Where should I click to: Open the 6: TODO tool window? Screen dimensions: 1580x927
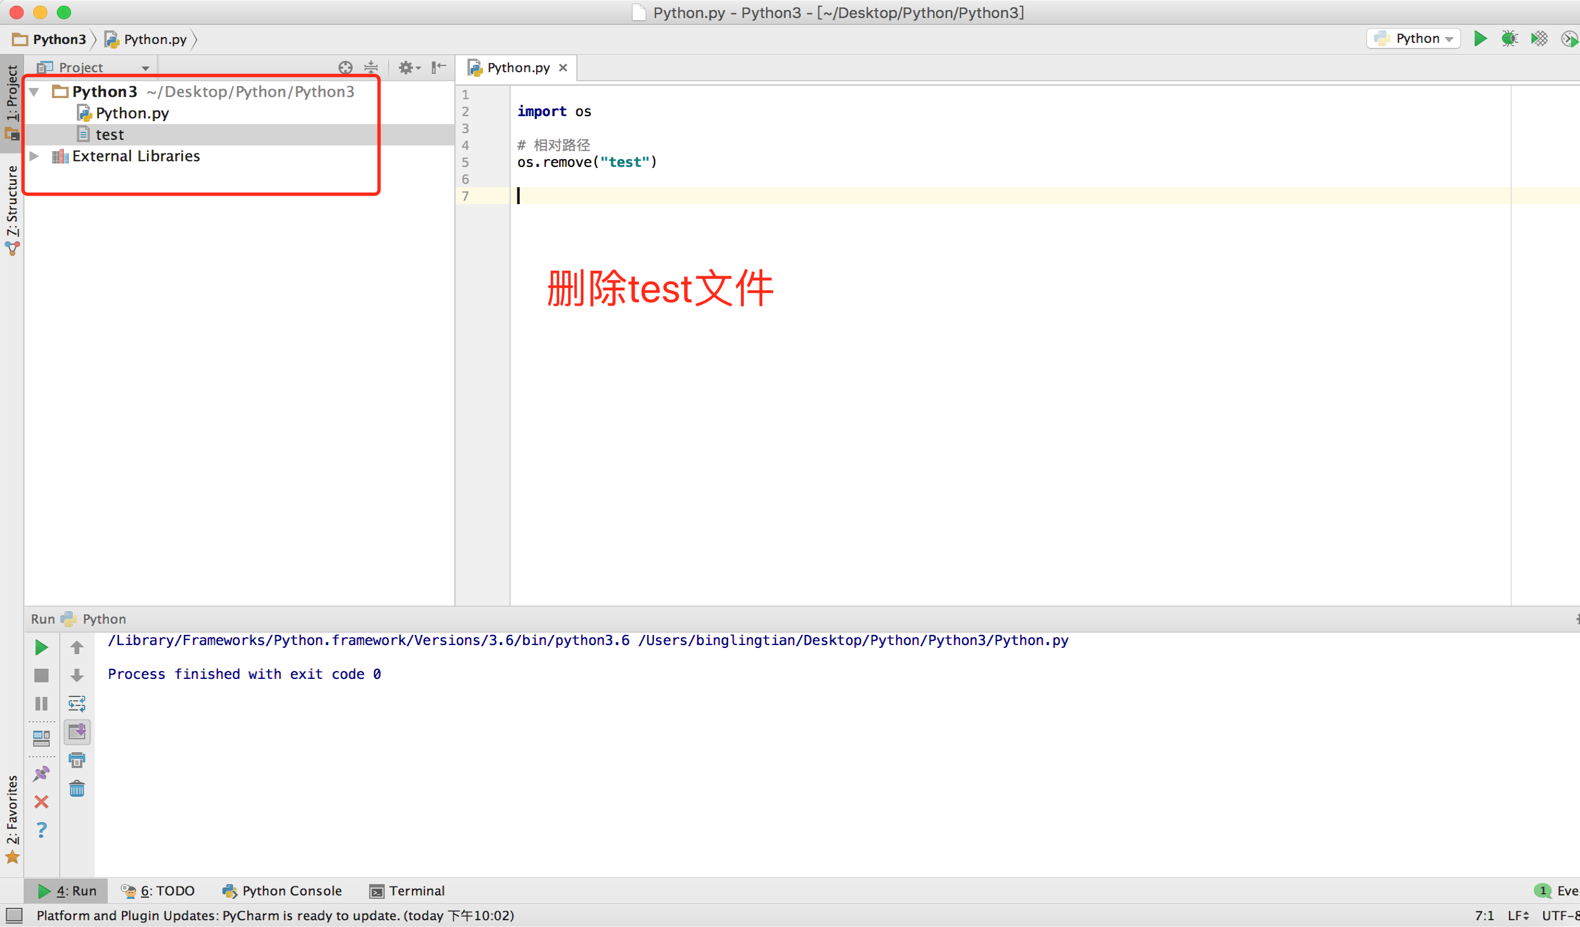158,891
